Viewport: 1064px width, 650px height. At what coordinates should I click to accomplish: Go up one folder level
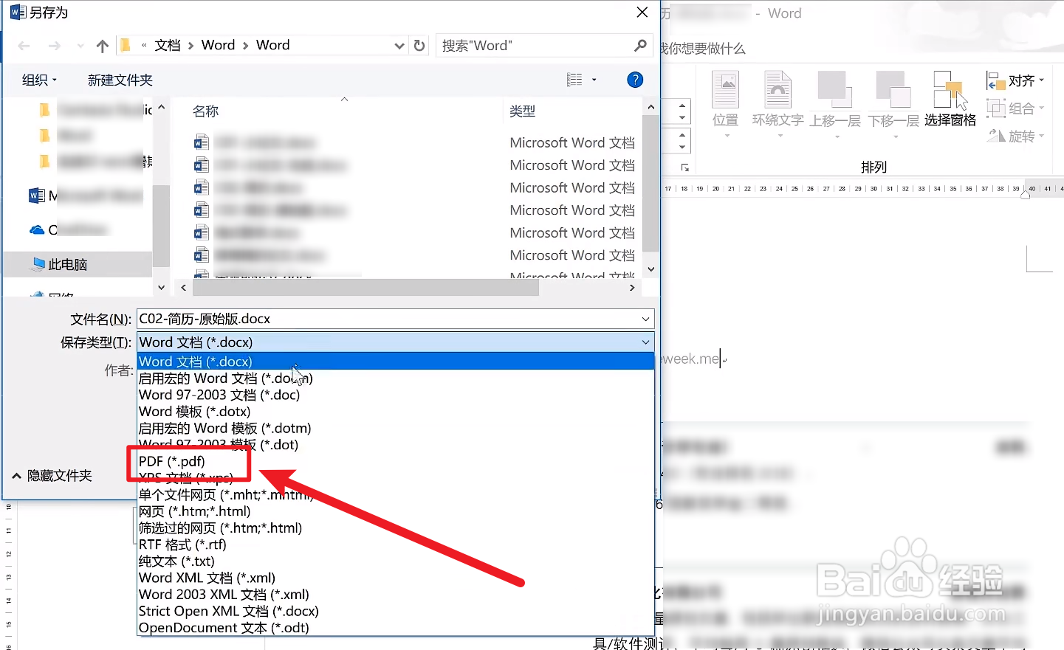point(103,46)
